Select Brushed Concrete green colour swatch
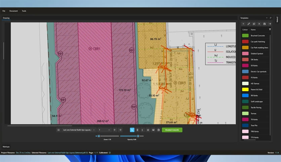This screenshot has height=162, width=281. pyautogui.click(x=245, y=35)
